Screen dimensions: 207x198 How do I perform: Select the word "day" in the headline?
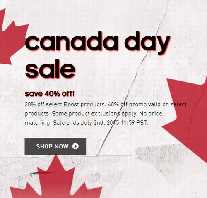point(147,43)
